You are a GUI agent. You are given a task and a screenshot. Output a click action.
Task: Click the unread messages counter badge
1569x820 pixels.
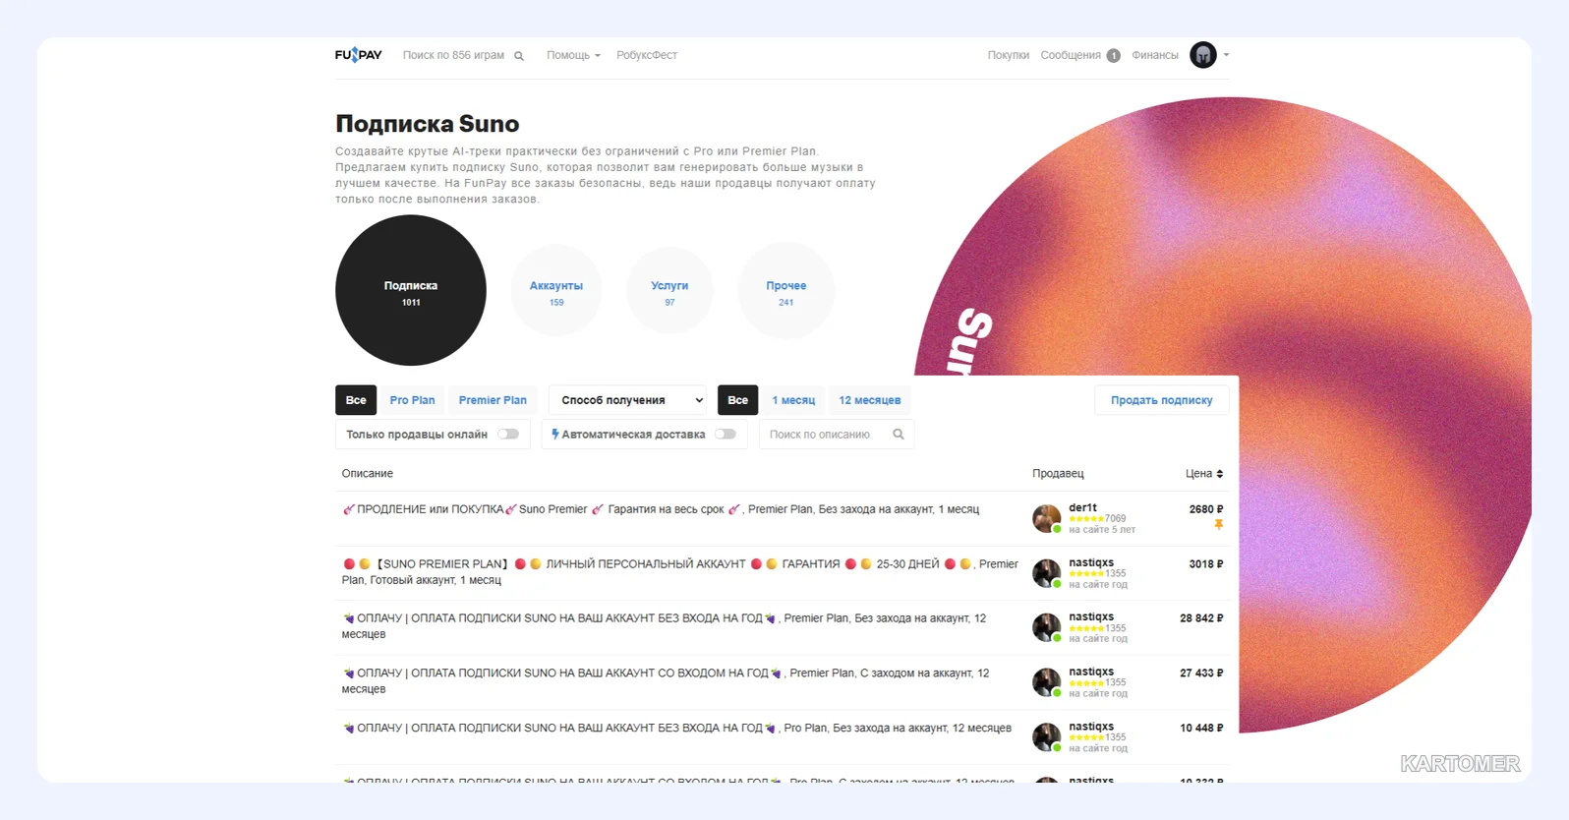pos(1113,56)
